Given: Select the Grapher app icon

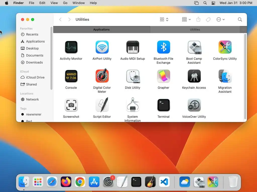Looking at the screenshot, I should [163, 76].
